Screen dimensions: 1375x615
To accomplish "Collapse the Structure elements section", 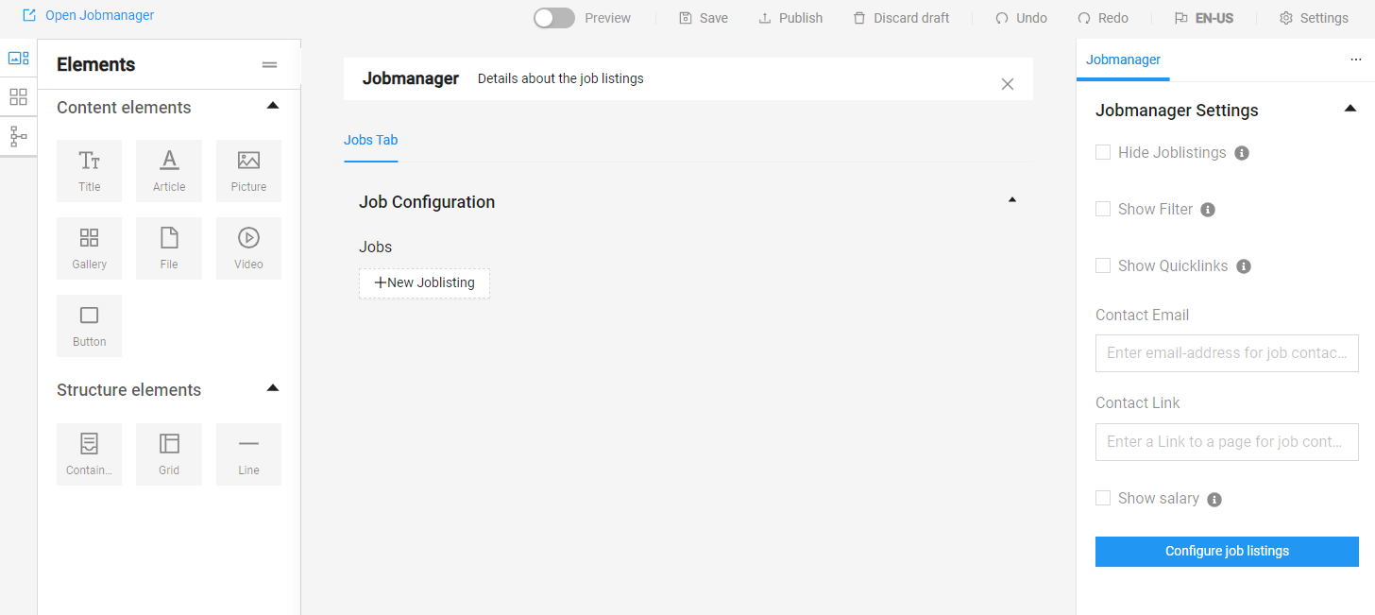I will [273, 388].
